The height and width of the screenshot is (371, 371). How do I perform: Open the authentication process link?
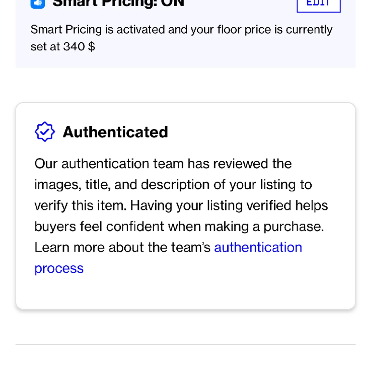[x=258, y=247]
